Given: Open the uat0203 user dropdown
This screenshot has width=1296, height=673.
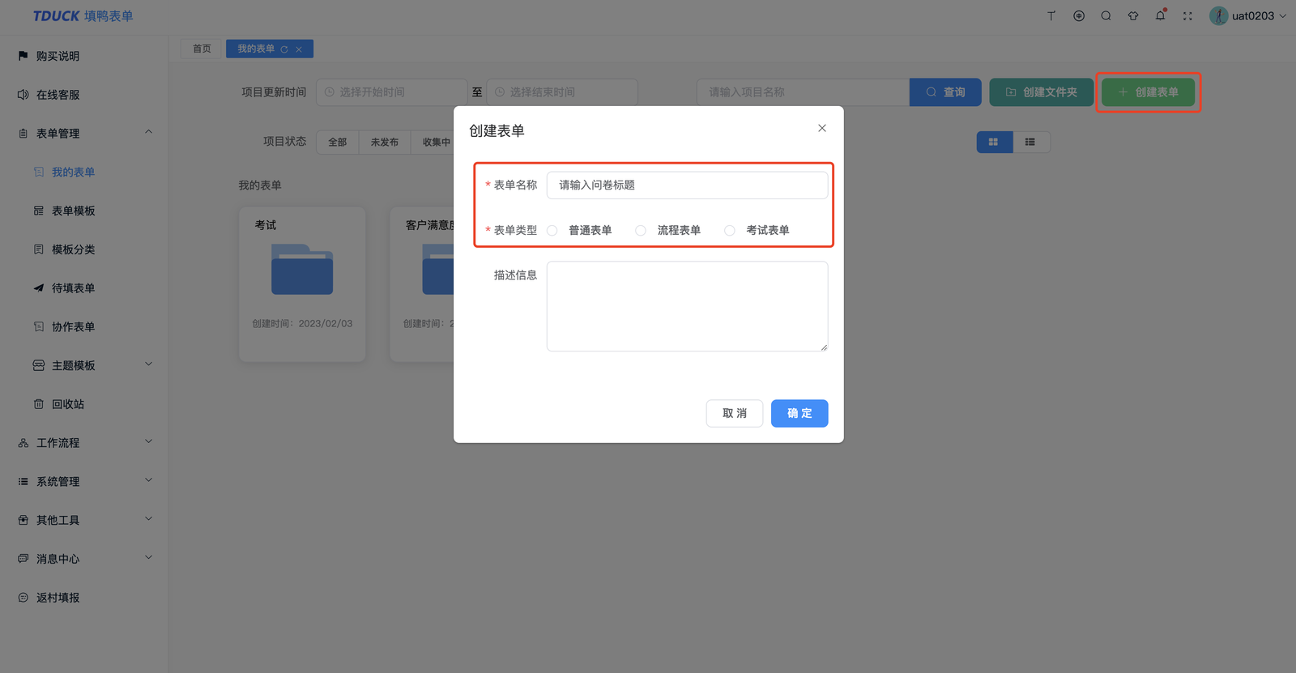Looking at the screenshot, I should pos(1247,15).
